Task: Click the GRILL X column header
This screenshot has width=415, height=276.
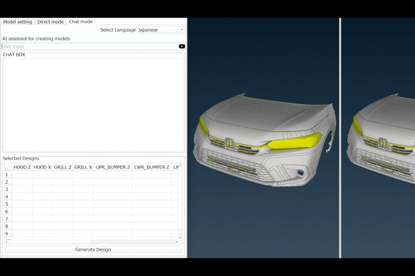Action: tap(83, 167)
